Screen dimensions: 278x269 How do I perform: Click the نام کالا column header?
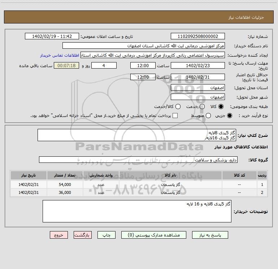170,175
